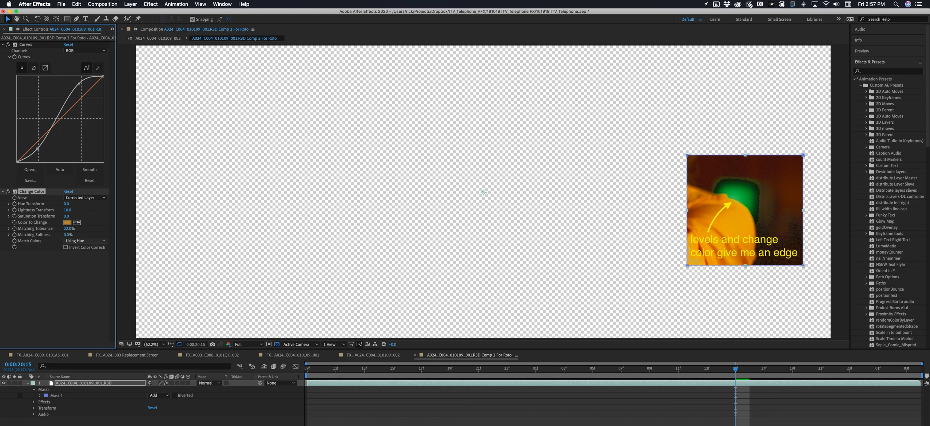Screen dimensions: 930x426
Task: Click the Effects & Presets search field
Action: point(888,71)
